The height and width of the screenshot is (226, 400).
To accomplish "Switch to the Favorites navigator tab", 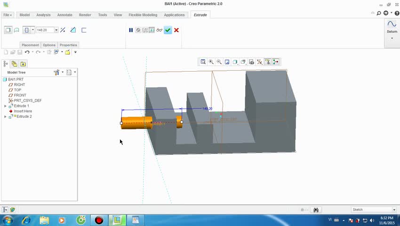I will (x=23, y=64).
